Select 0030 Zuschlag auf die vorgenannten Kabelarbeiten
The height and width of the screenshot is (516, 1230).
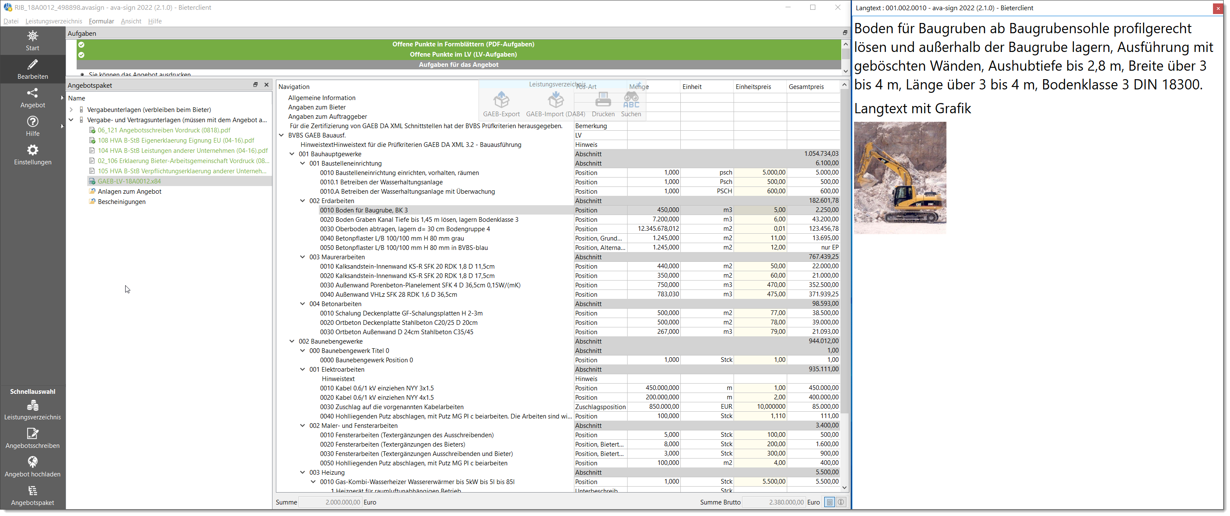(x=392, y=407)
